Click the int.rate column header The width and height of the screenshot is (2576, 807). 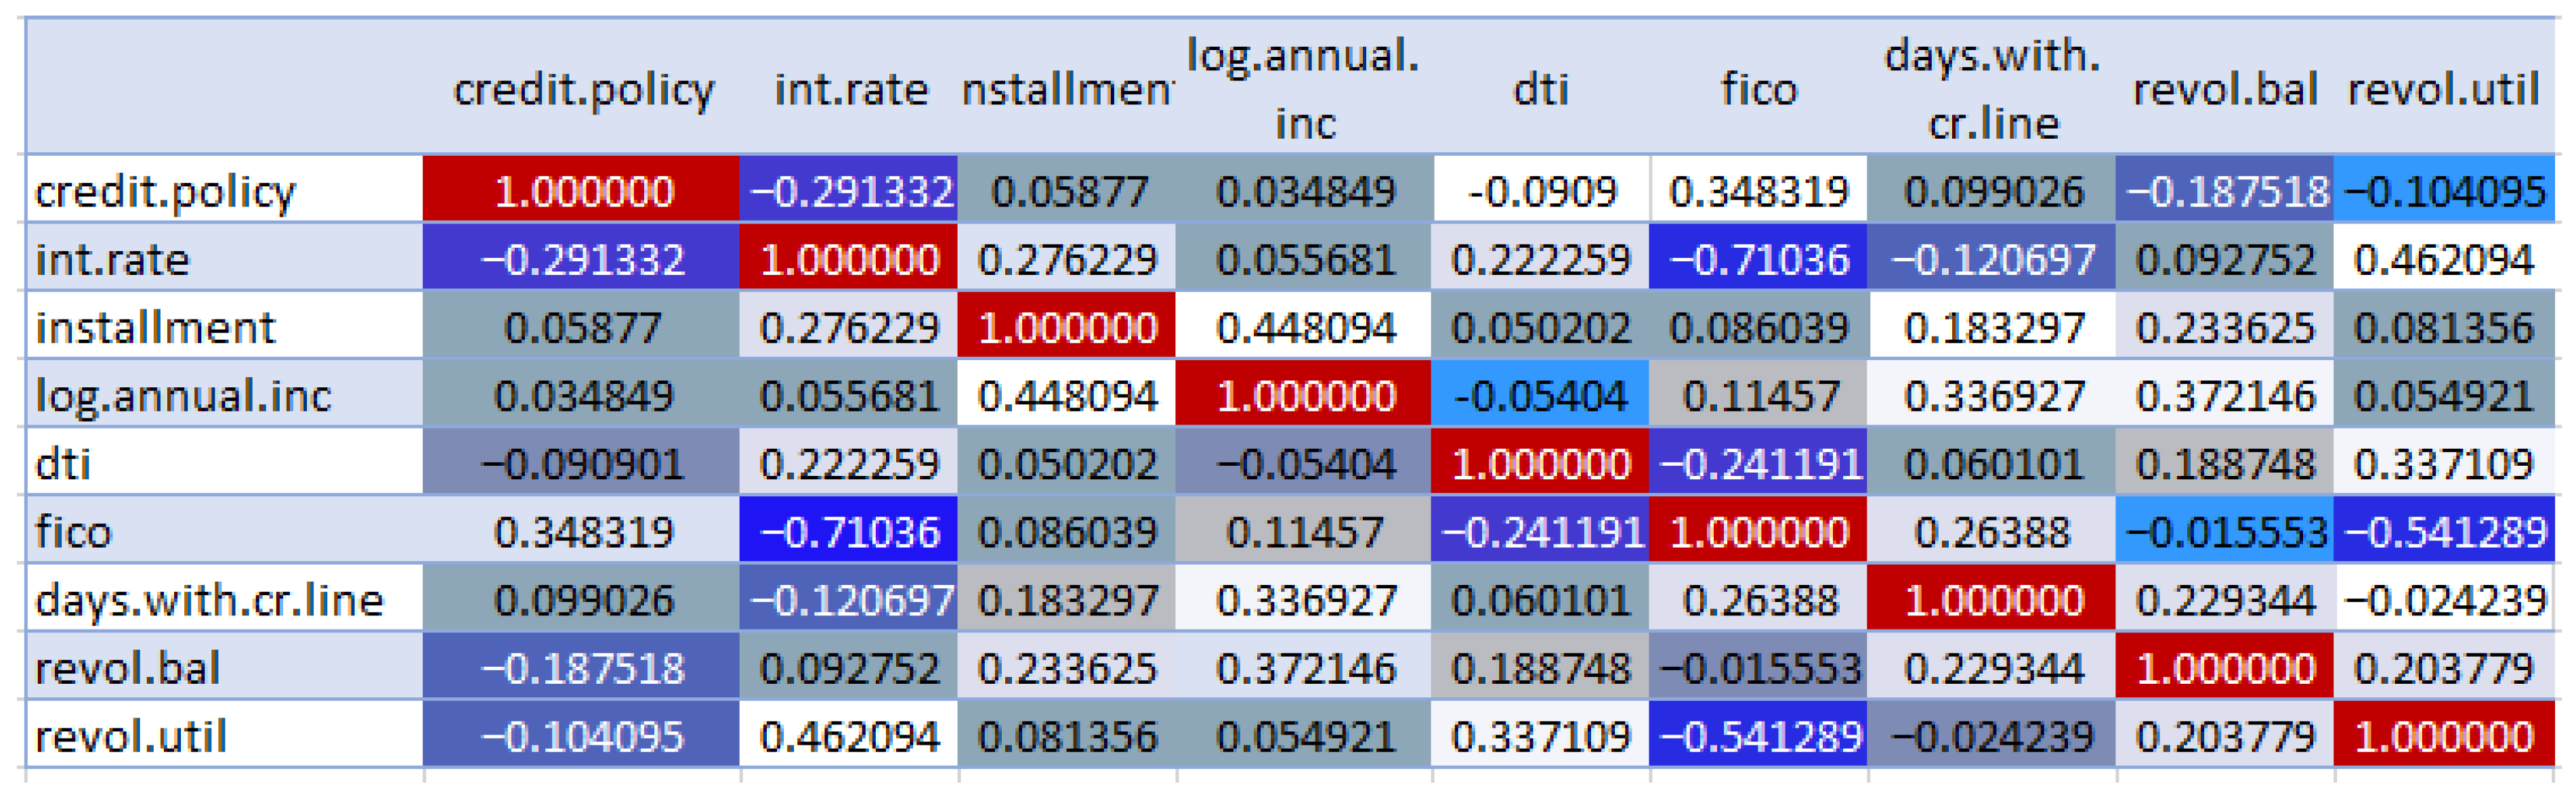pyautogui.click(x=850, y=90)
